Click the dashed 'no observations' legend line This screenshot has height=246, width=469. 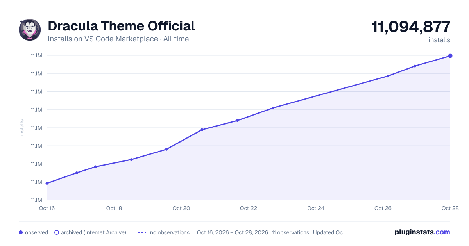142,232
